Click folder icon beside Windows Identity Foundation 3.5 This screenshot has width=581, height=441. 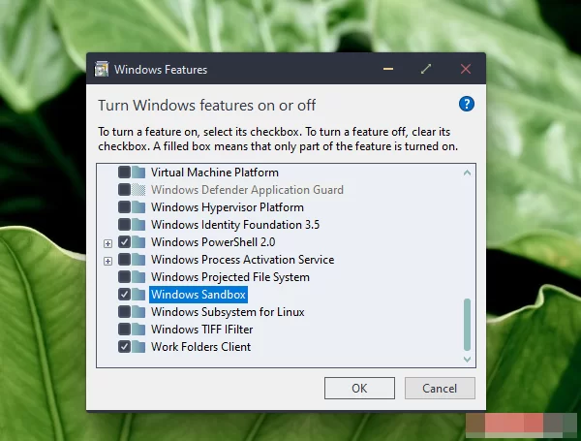[139, 225]
